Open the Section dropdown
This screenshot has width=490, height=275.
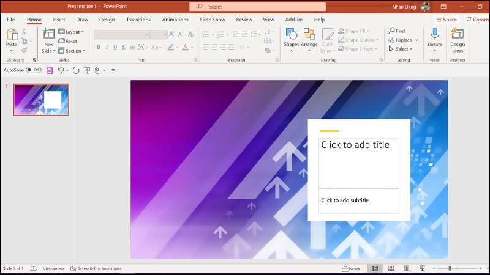pyautogui.click(x=72, y=51)
